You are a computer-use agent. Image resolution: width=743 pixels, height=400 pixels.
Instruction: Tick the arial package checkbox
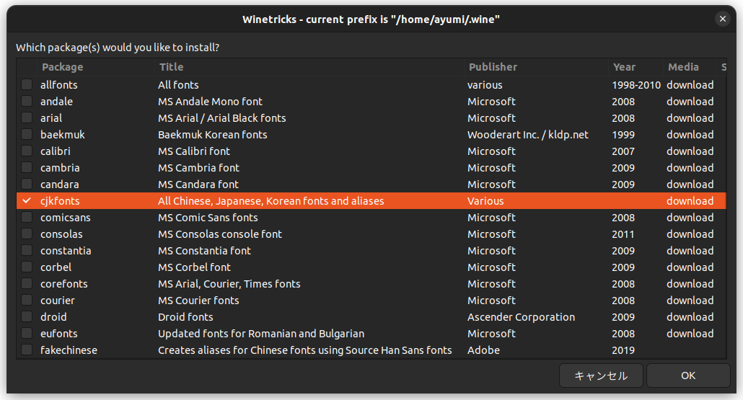tap(27, 118)
